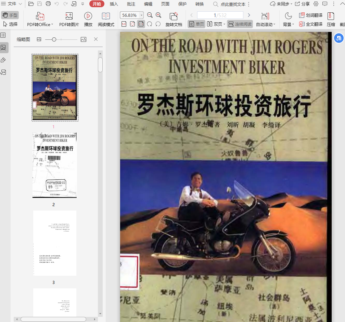The width and height of the screenshot is (345, 322).
Task: Click the rotate counterclockwise icon
Action: 158,24
